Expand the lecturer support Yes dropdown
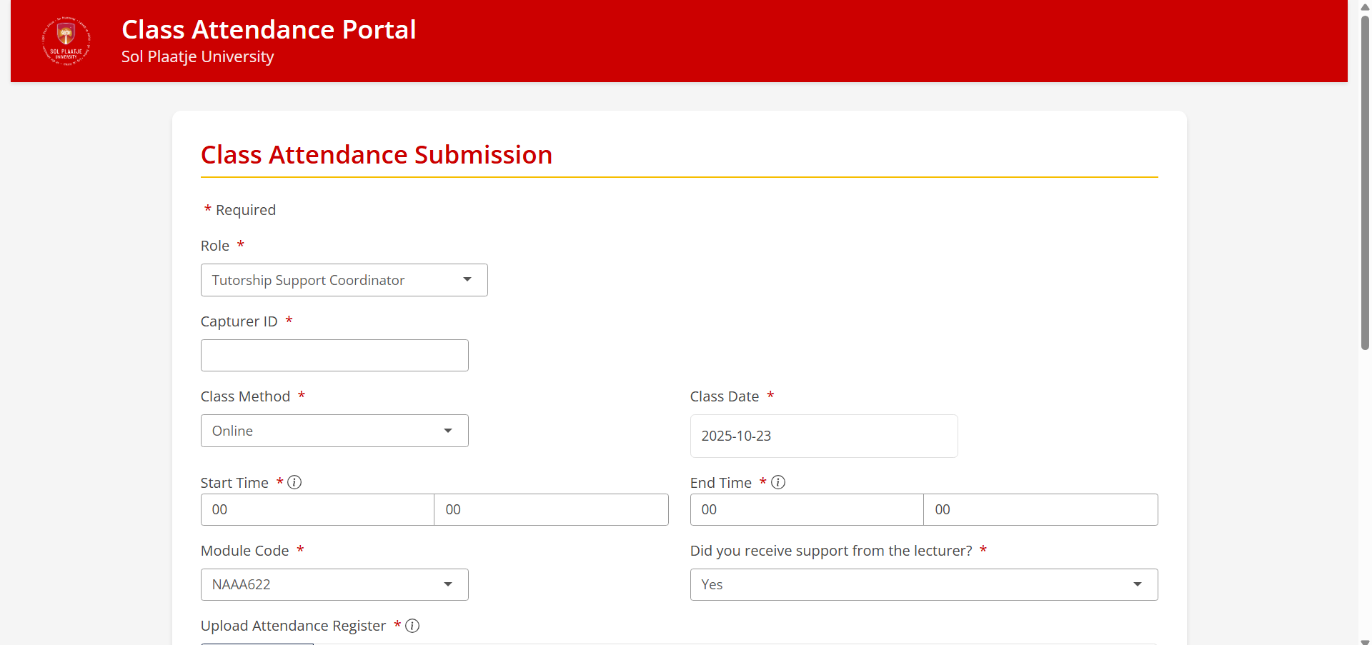Viewport: 1372px width, 645px height. tap(923, 584)
